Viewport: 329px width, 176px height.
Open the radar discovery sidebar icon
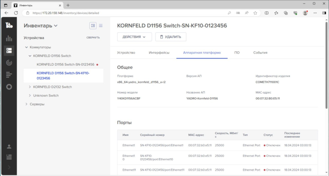click(x=9, y=63)
